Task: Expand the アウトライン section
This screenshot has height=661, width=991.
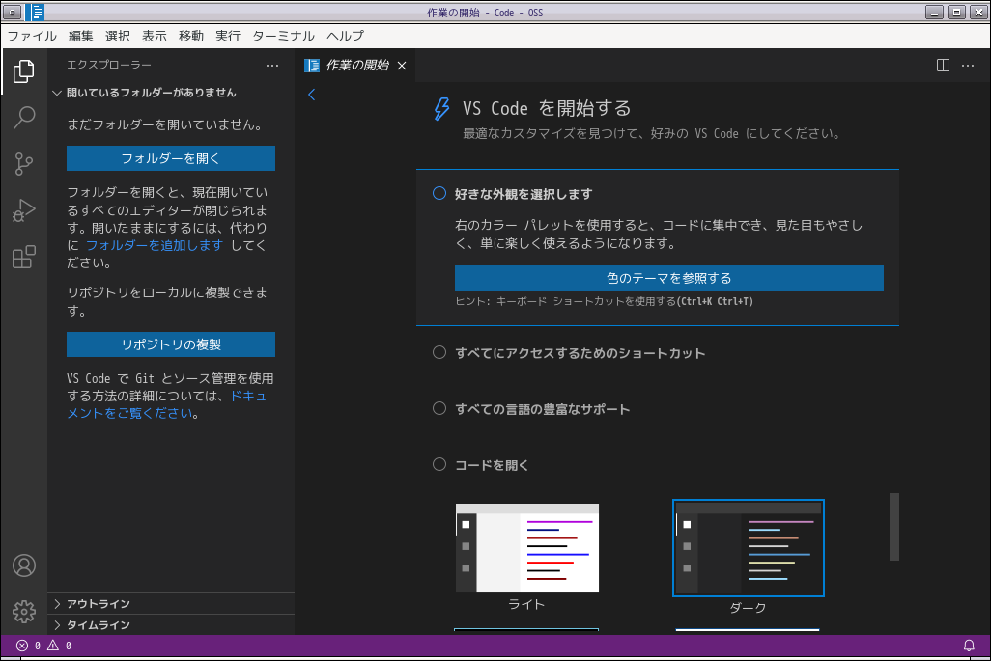Action: (x=171, y=603)
